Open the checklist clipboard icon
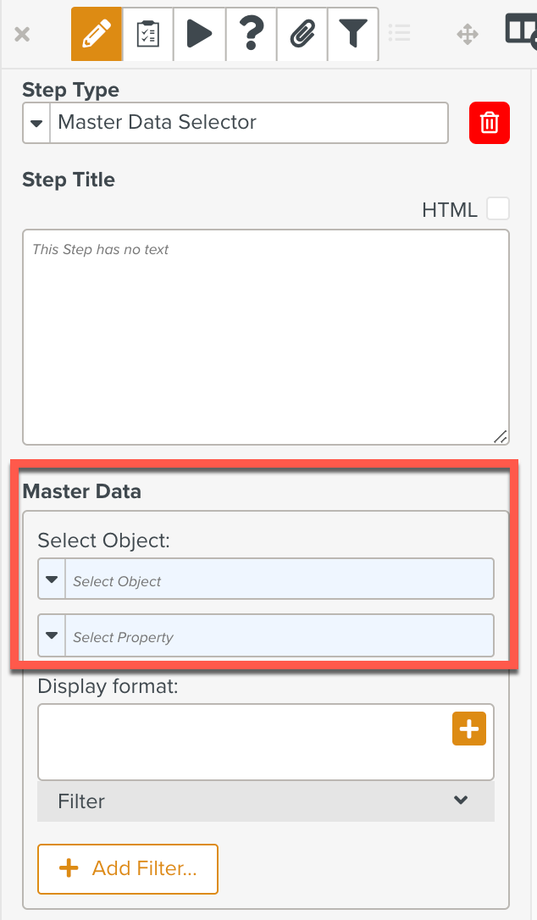The image size is (537, 920). click(148, 35)
